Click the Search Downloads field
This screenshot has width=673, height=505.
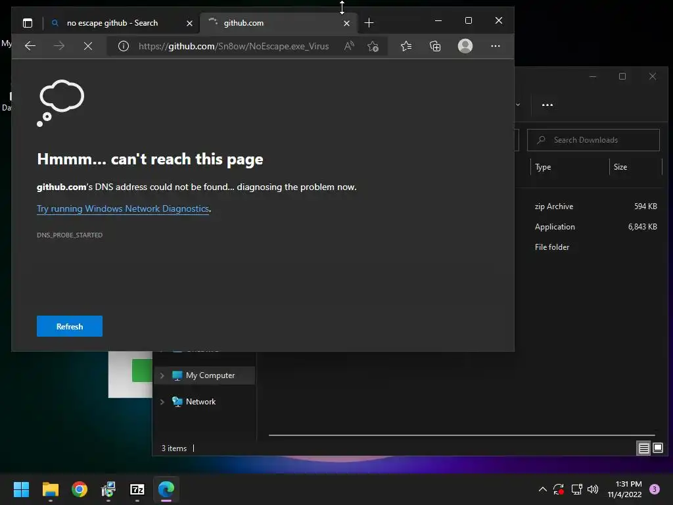click(593, 140)
